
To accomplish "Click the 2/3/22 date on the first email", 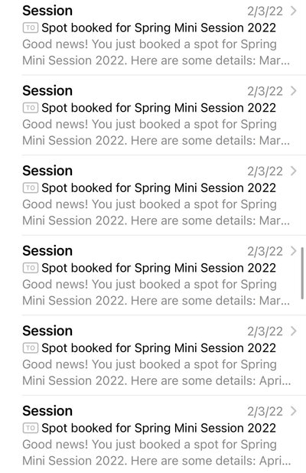I will click(x=265, y=11).
